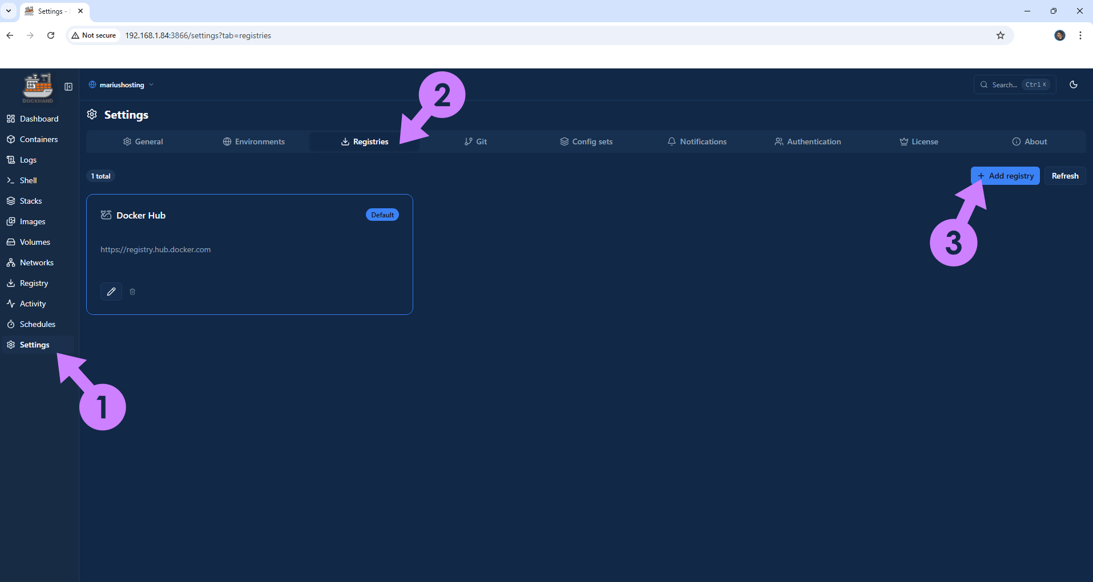Click the browser address bar URL
This screenshot has width=1093, height=582.
coord(198,35)
